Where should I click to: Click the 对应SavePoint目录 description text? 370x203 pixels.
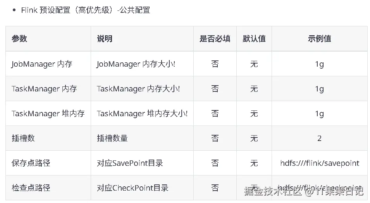(x=130, y=163)
